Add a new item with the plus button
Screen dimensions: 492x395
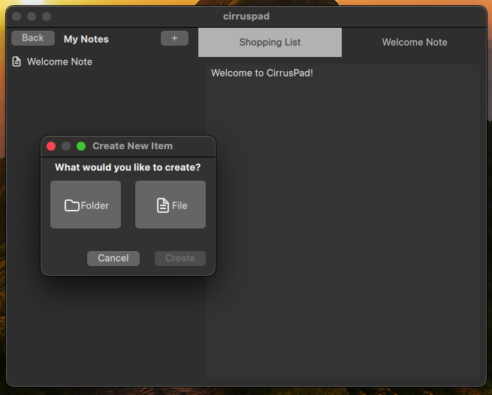click(x=174, y=38)
